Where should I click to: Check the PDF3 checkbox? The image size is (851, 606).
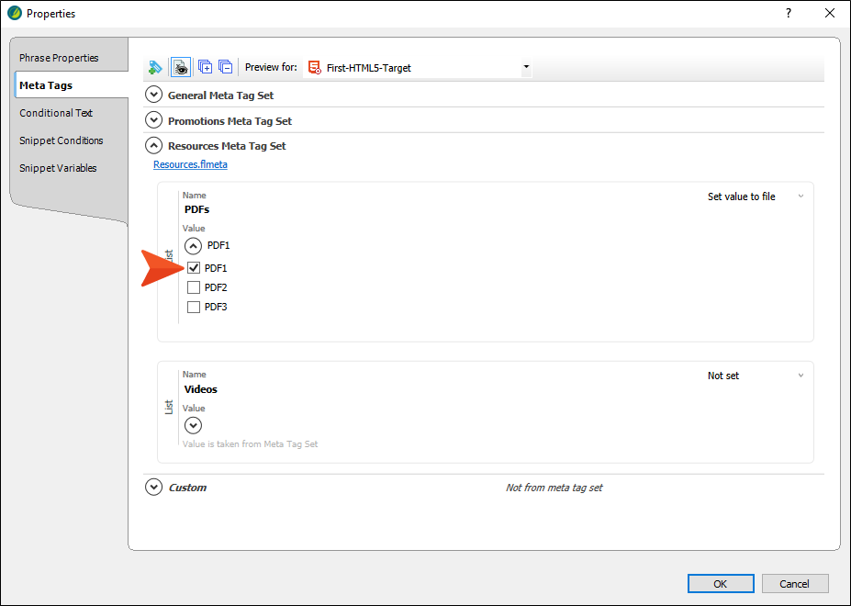[x=194, y=307]
